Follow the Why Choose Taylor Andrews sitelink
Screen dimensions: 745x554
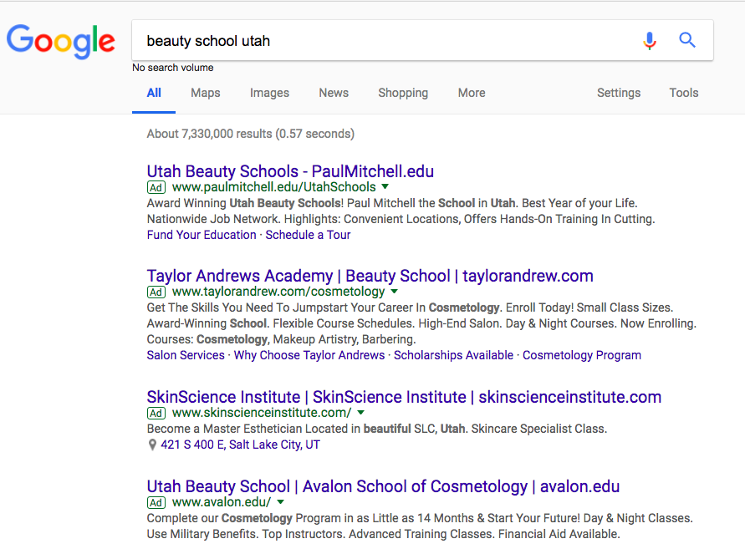(309, 356)
